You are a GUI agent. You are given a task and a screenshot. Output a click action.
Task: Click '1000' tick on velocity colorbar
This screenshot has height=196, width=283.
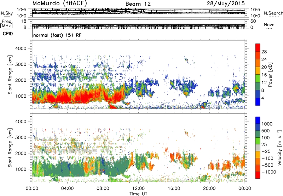point(267,124)
